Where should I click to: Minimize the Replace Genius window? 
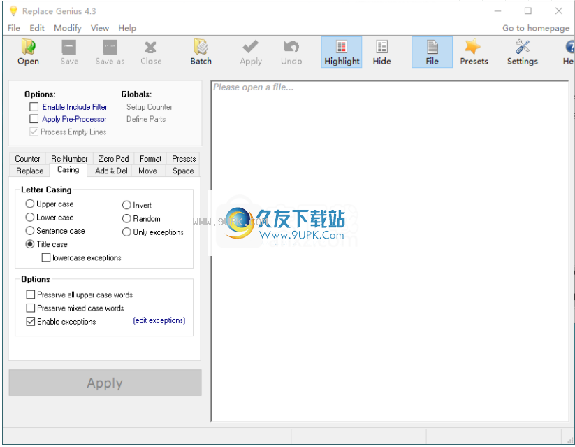click(x=497, y=11)
